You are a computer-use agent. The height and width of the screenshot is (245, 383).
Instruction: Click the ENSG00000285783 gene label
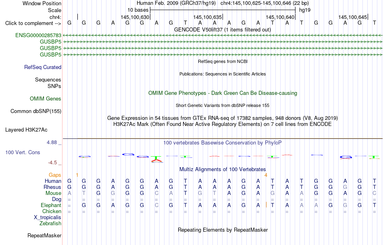(x=38, y=36)
